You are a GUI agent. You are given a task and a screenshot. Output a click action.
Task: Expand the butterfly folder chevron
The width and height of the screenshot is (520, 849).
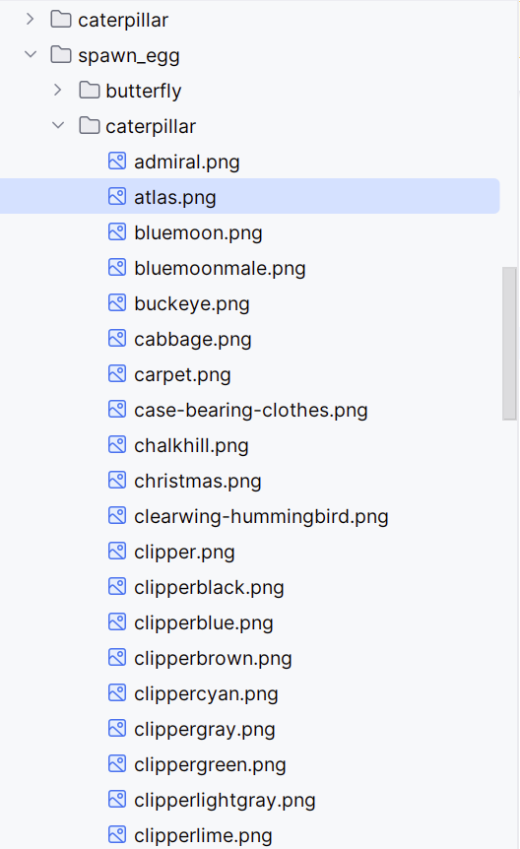[x=58, y=90]
